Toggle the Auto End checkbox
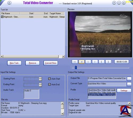 (x=49, y=84)
